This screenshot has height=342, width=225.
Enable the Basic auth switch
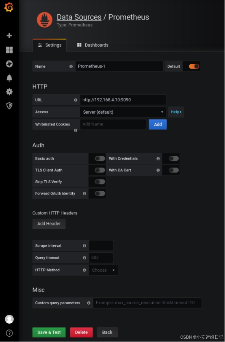coord(100,158)
